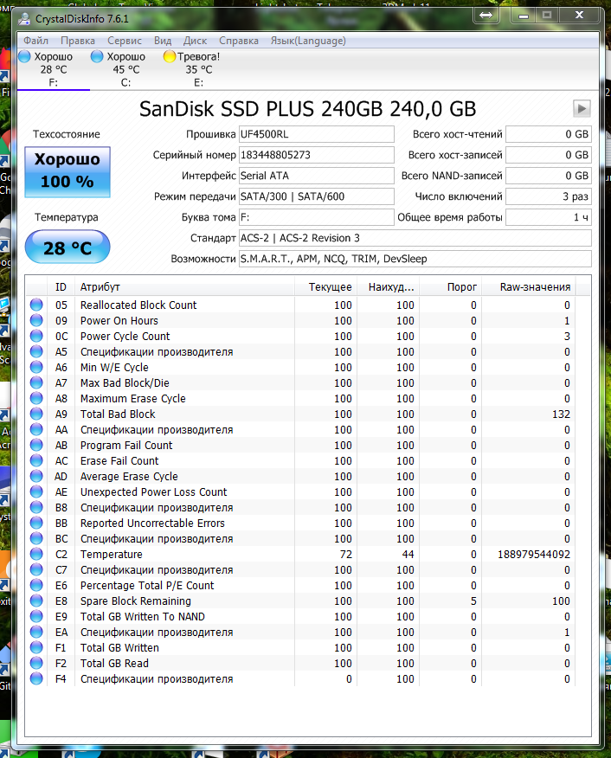This screenshot has width=611, height=758.
Task: Click the serial number field 183448805273
Action: pos(317,155)
